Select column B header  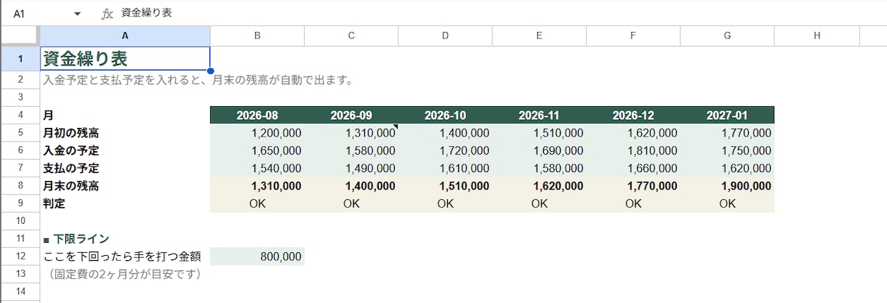tap(257, 36)
